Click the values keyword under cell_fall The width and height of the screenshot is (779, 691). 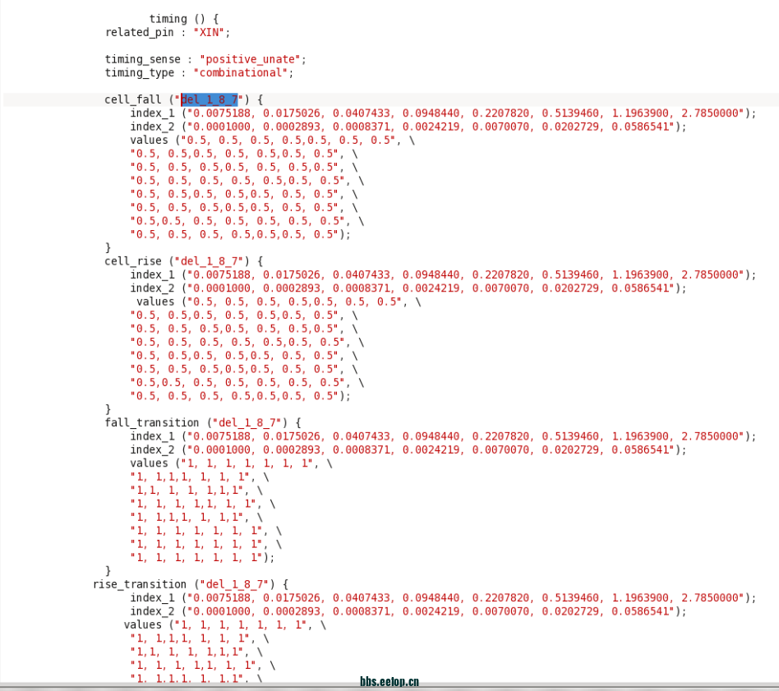click(x=149, y=140)
